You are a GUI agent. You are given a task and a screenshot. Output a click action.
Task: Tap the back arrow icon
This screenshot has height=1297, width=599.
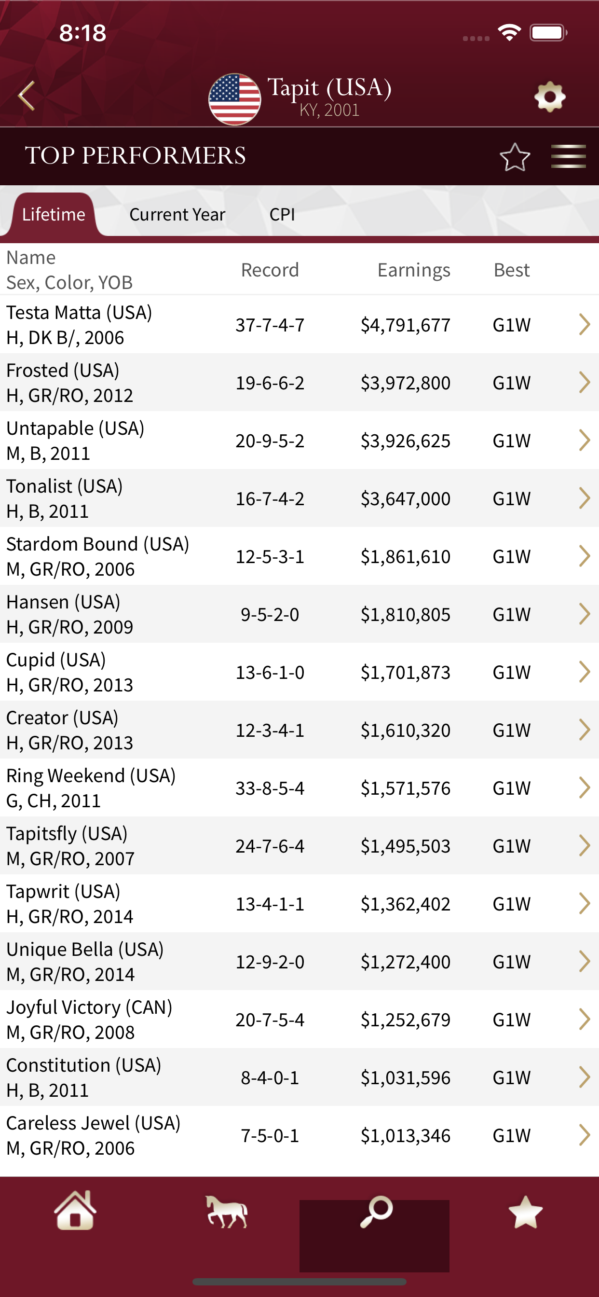[26, 96]
